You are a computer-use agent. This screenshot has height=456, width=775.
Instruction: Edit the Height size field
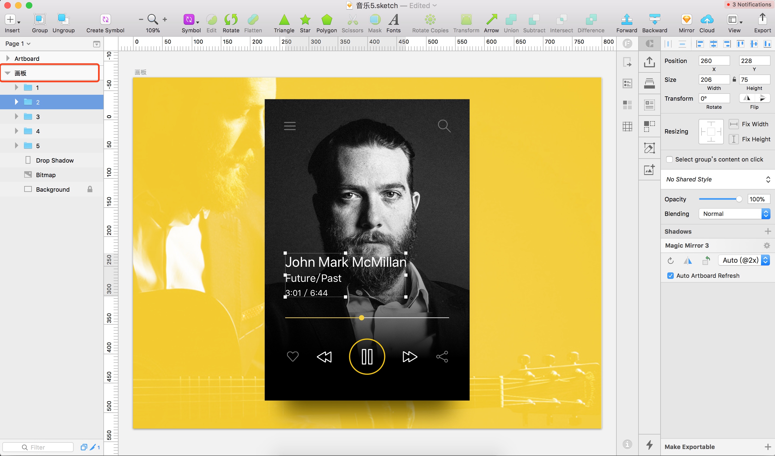pyautogui.click(x=754, y=80)
